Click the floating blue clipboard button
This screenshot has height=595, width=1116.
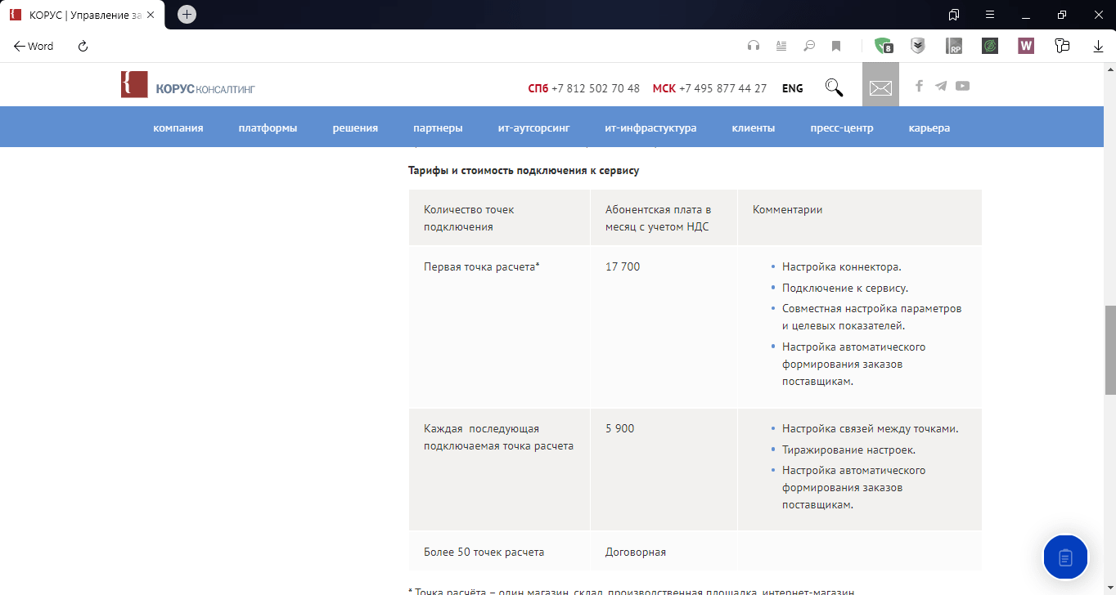(1065, 557)
